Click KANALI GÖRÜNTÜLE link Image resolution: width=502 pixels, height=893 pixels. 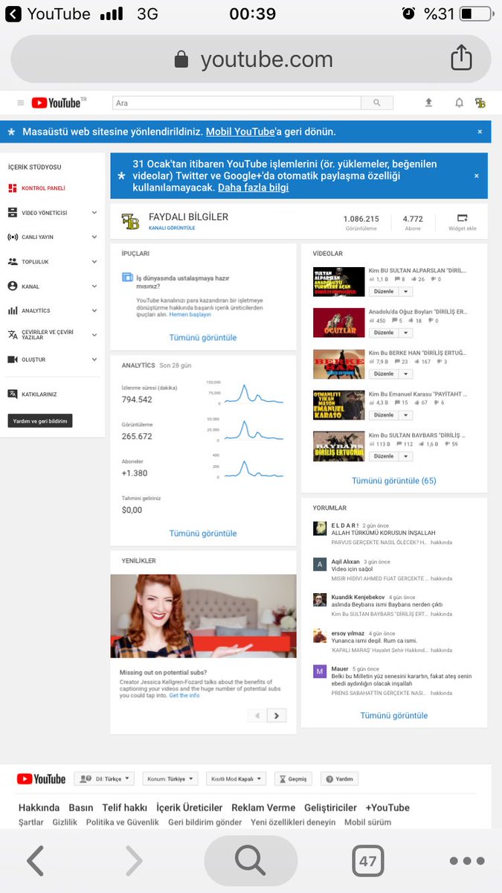(172, 228)
